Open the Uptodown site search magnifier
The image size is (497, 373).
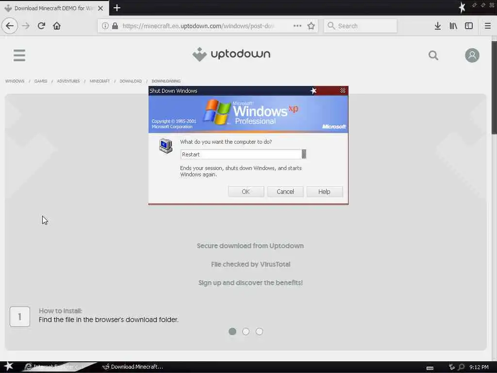point(433,55)
